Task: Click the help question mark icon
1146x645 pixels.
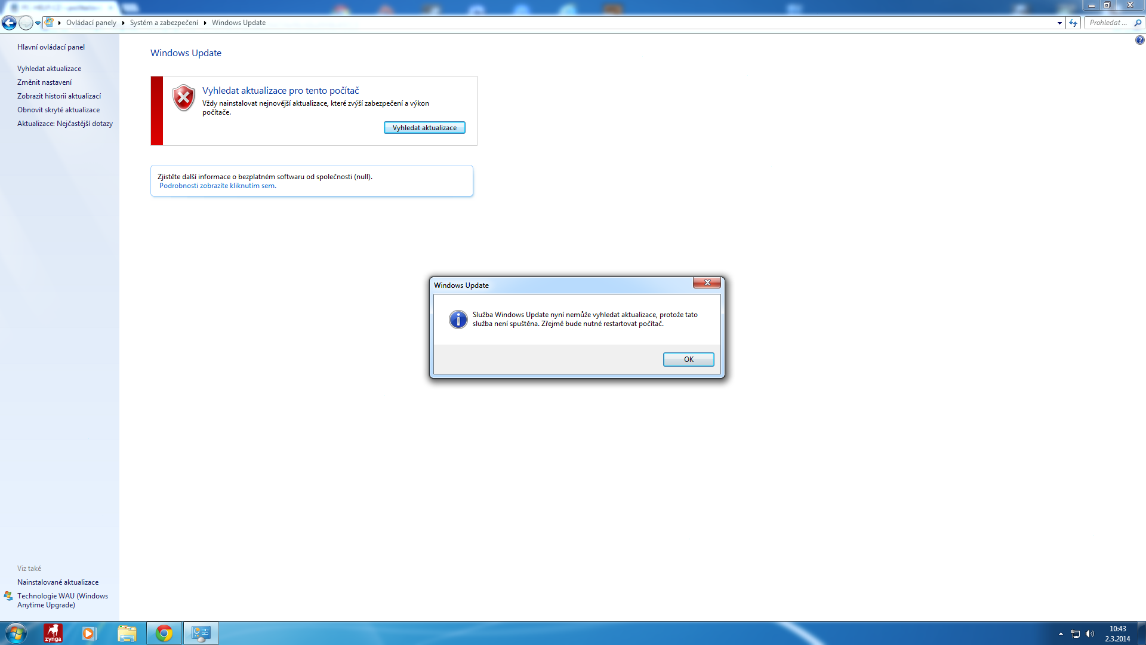Action: (1139, 40)
